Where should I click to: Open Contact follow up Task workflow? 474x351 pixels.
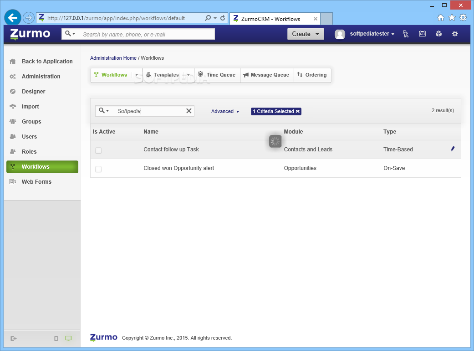[x=171, y=150]
